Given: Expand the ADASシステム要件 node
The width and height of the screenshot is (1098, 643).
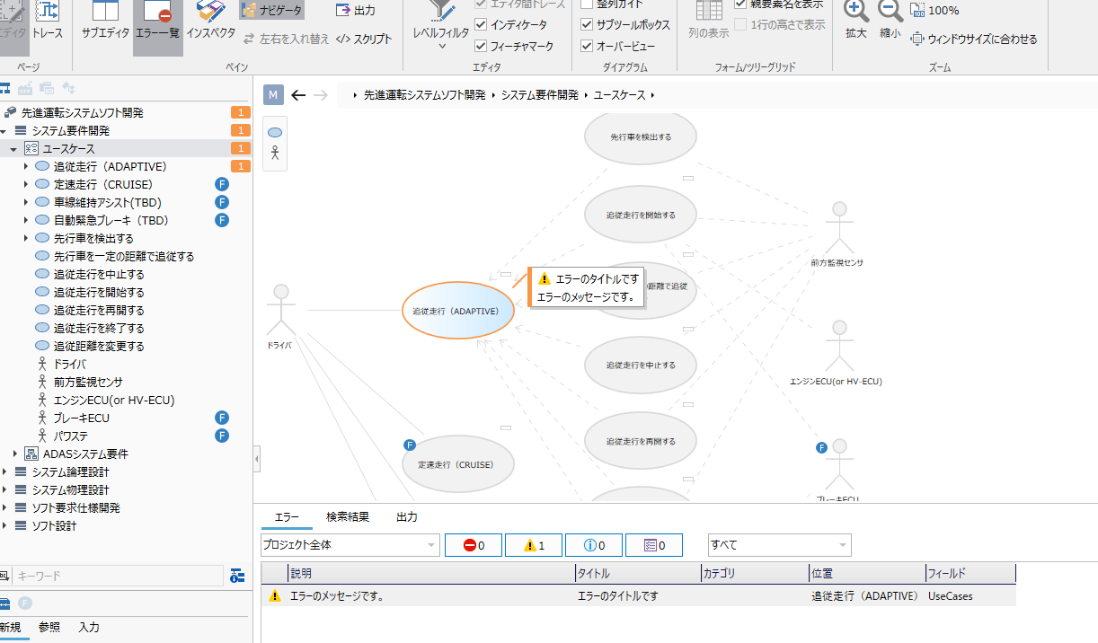Looking at the screenshot, I should tap(14, 454).
